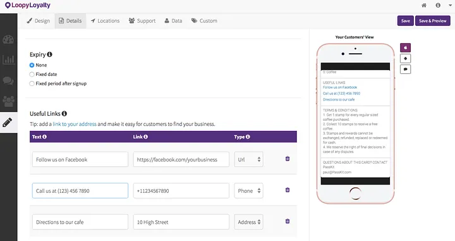Image resolution: width=455 pixels, height=241 pixels.
Task: Open the Address type dropdown
Action: tap(249, 222)
